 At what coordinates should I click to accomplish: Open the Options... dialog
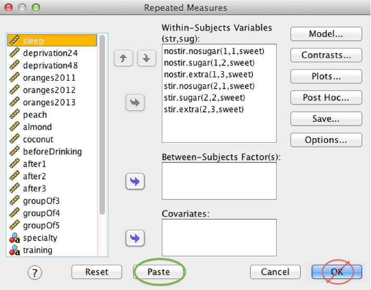pos(326,140)
